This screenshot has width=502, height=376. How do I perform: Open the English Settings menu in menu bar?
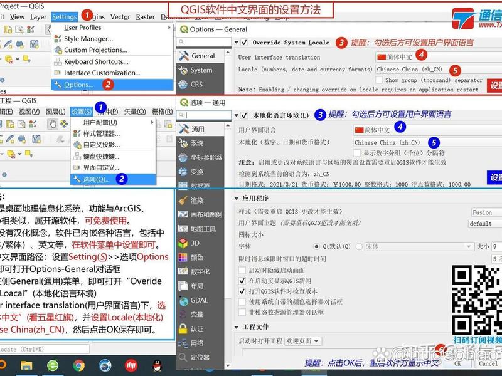tap(65, 17)
